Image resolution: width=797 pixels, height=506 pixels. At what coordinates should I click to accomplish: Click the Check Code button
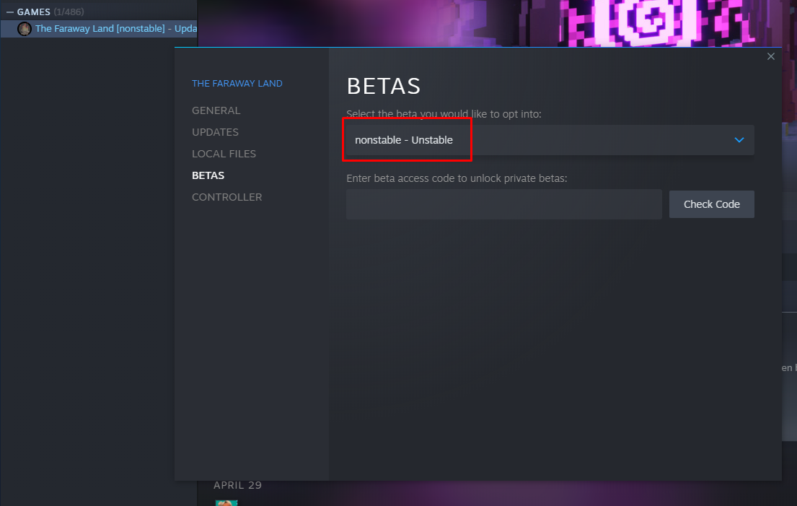[x=712, y=204]
